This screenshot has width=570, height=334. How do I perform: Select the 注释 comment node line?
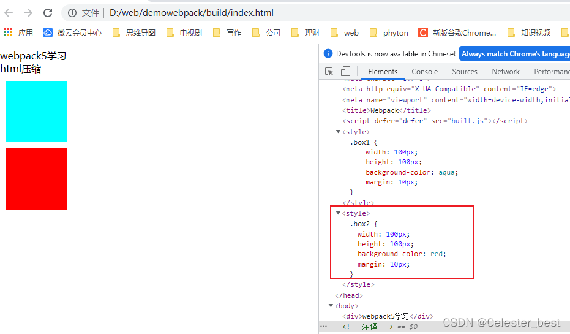click(367, 327)
